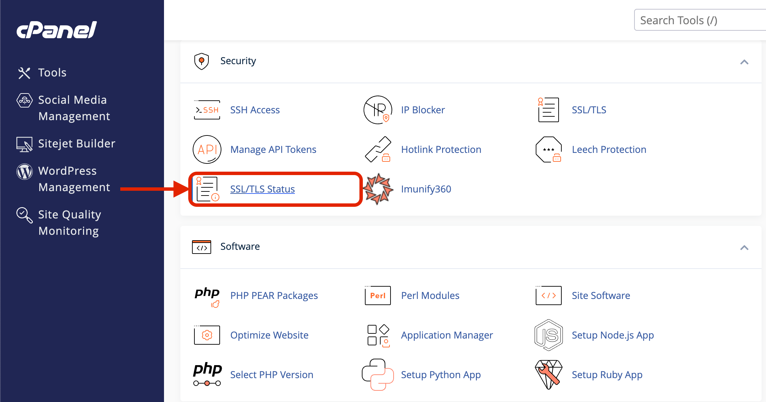
Task: Open the SSL/TLS link
Action: [x=589, y=110]
